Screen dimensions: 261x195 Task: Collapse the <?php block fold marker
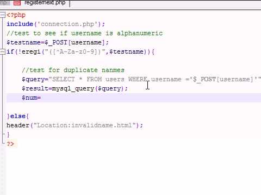tap(3, 15)
